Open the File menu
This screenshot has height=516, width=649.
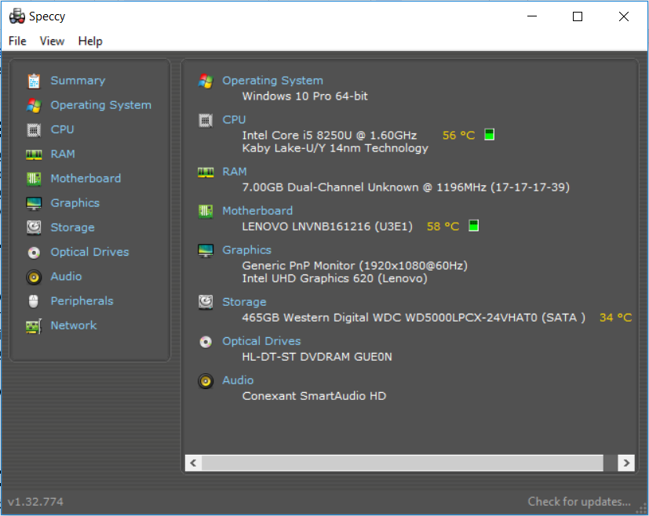click(17, 41)
